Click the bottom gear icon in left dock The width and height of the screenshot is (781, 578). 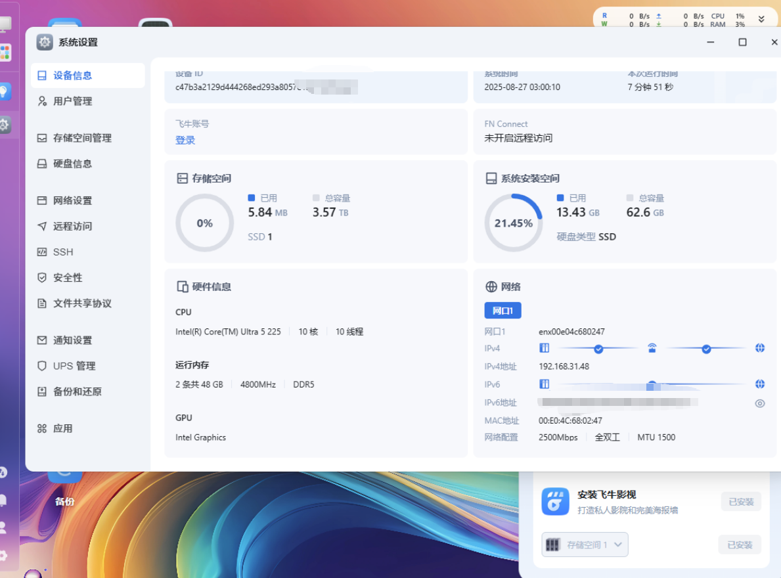(3, 556)
